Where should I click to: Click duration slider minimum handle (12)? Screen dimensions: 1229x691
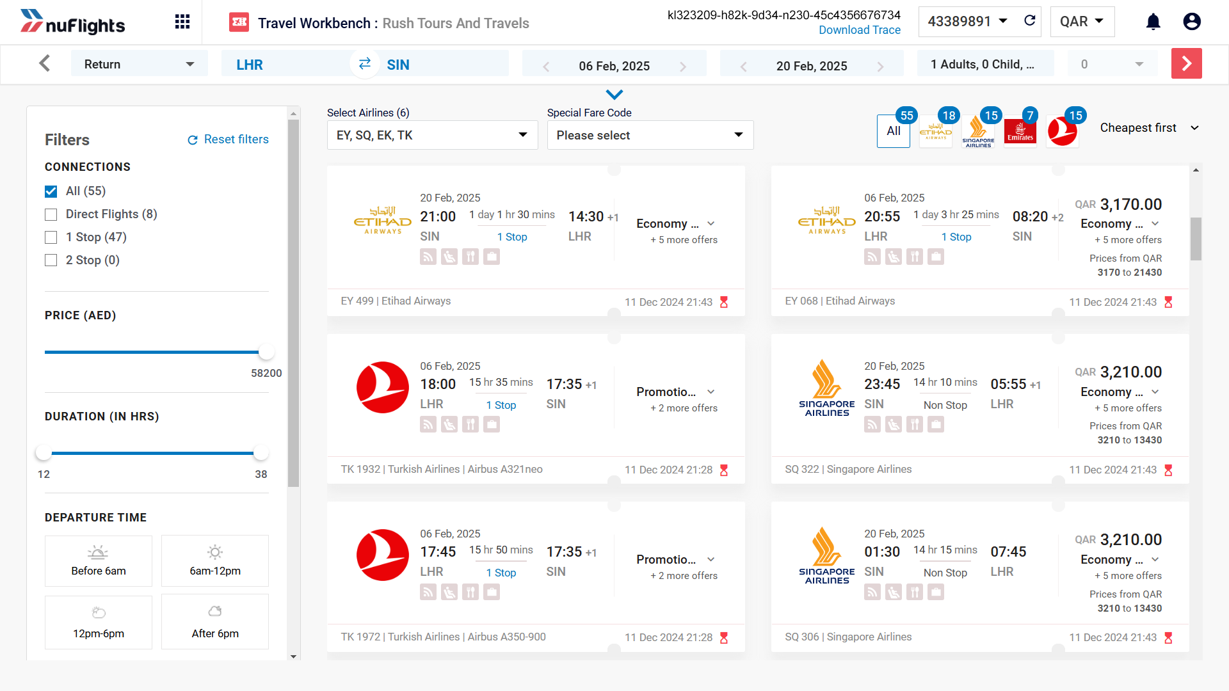tap(44, 453)
